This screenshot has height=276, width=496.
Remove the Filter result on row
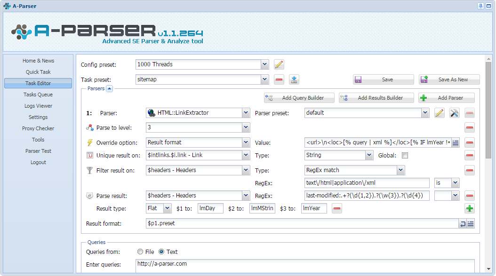pyautogui.click(x=470, y=170)
